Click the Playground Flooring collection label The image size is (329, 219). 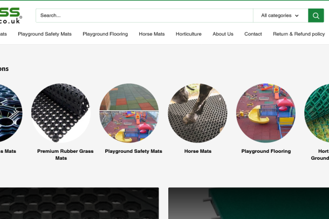tap(266, 151)
